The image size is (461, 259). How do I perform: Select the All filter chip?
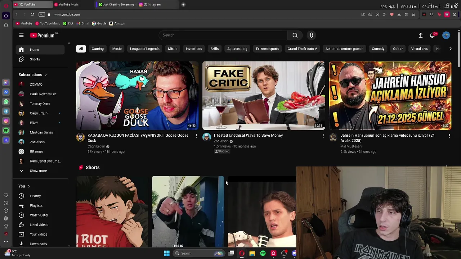(x=81, y=49)
